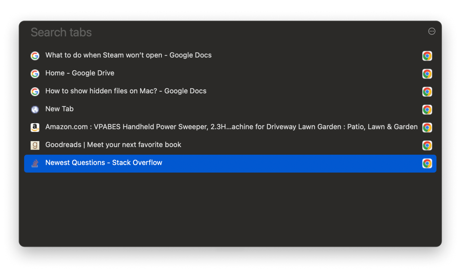Click the Amazon favicon
459x274 pixels.
[35, 127]
